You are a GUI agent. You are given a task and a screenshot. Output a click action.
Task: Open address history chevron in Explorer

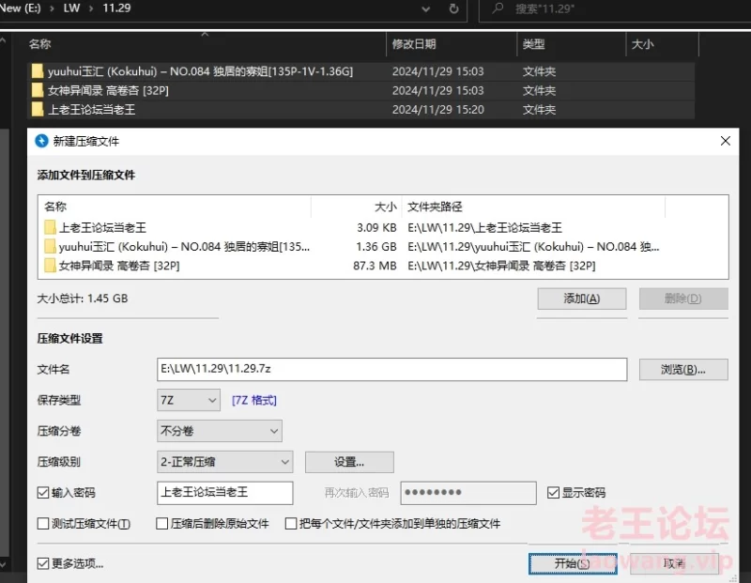tap(425, 9)
